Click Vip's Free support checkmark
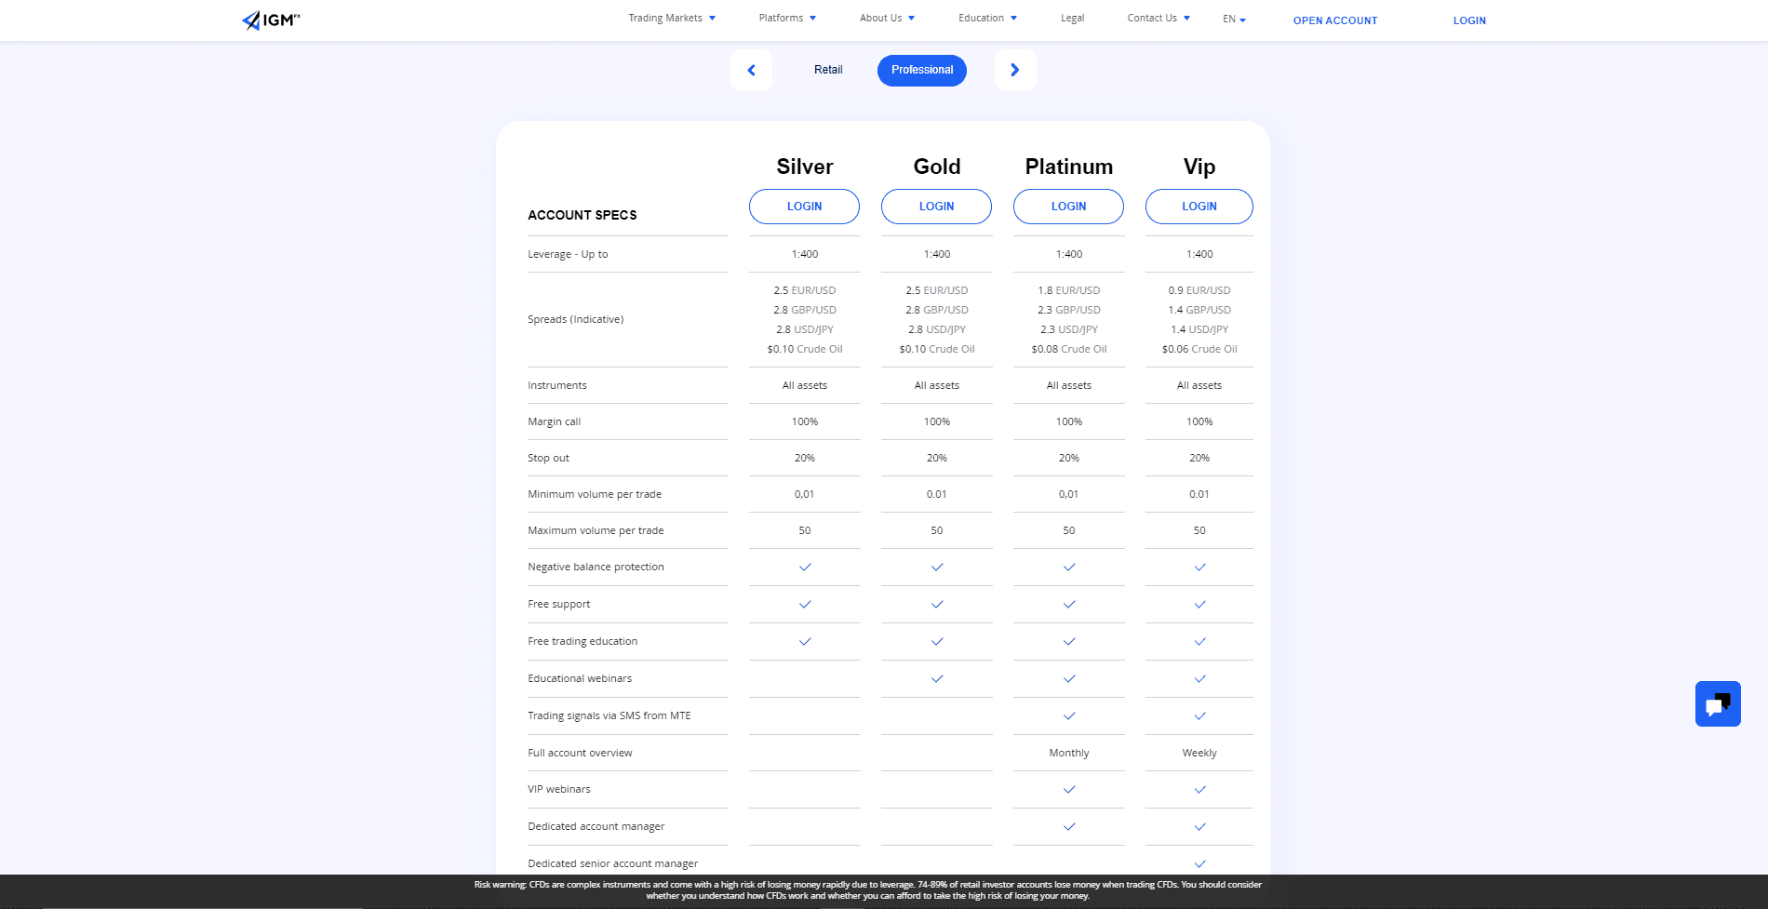The height and width of the screenshot is (909, 1768). click(1199, 604)
